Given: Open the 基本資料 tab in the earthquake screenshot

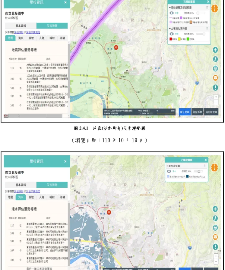Looking at the screenshot, I should coord(21,26).
